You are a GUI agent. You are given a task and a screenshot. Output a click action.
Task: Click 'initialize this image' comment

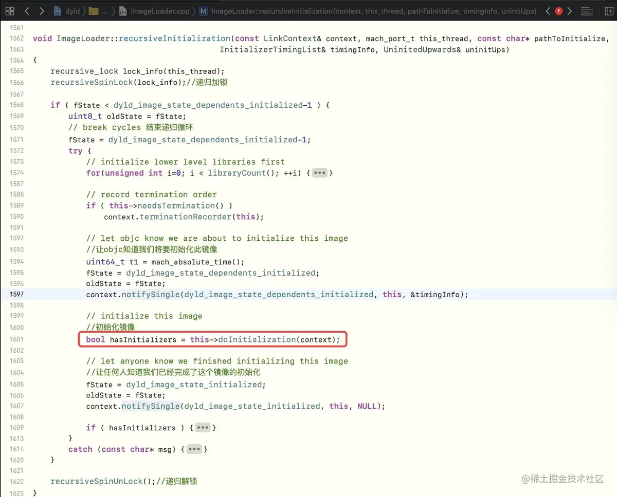click(x=144, y=316)
